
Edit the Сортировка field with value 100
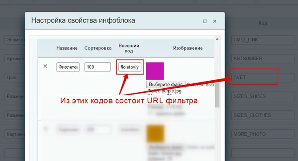click(x=97, y=67)
